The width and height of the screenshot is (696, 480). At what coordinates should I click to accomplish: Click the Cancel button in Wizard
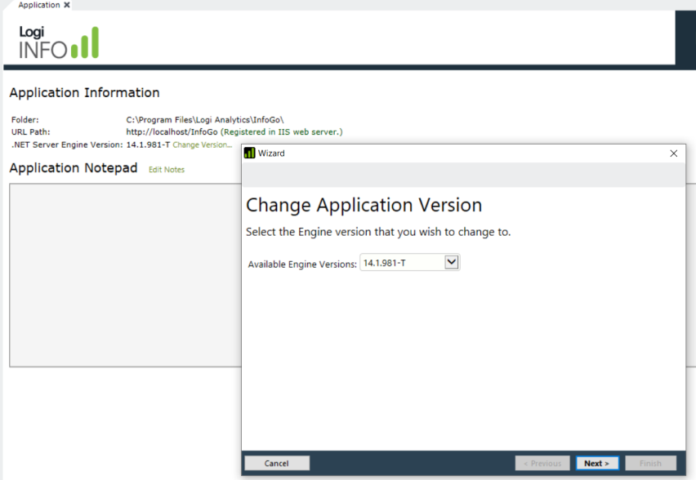point(277,463)
